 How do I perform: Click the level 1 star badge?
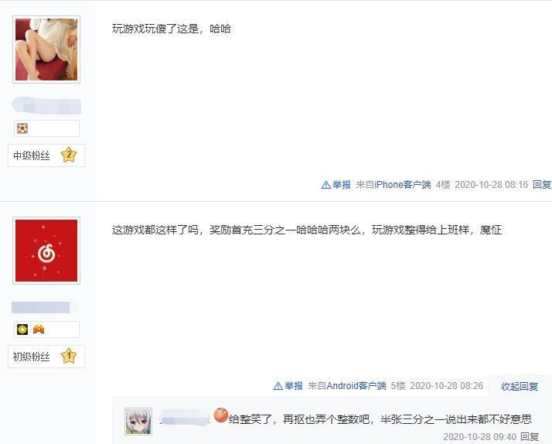(x=69, y=356)
